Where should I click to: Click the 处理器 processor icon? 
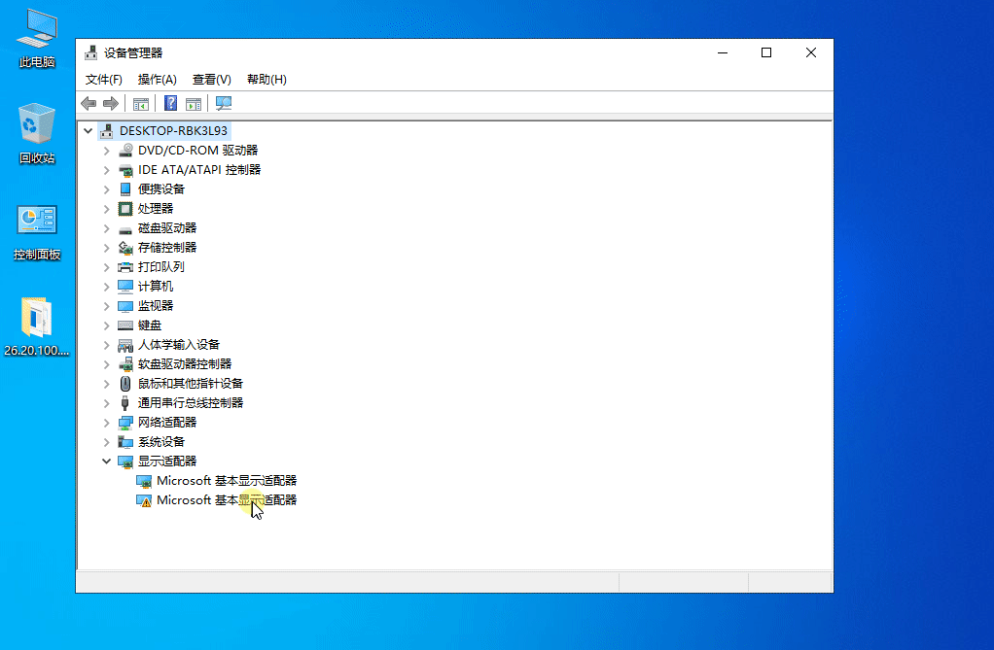click(x=125, y=209)
